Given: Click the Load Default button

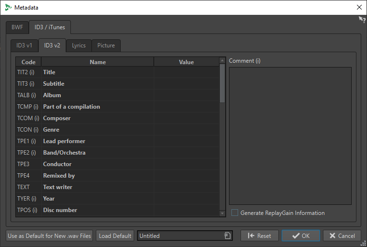Looking at the screenshot, I should click(x=115, y=236).
